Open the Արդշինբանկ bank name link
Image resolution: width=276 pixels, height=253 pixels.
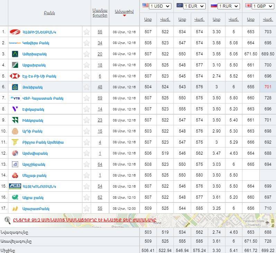[34, 164]
